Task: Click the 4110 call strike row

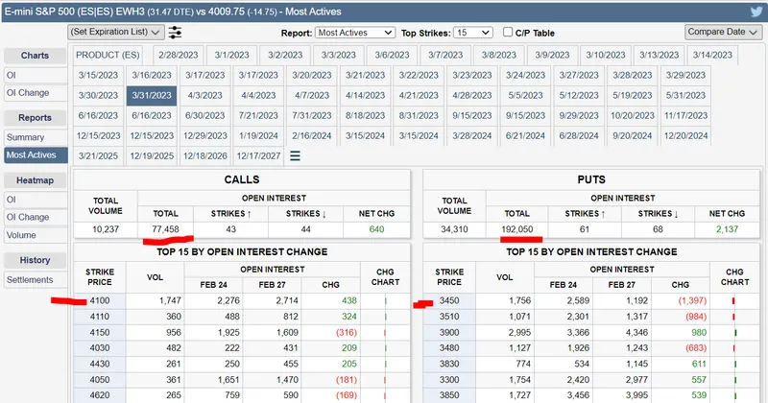Action: click(x=242, y=317)
